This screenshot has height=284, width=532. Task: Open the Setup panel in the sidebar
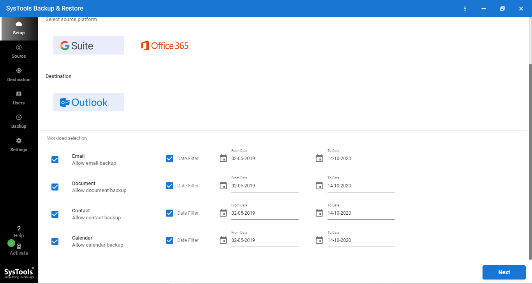pos(19,28)
